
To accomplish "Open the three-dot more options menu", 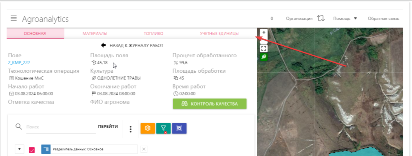I will [x=131, y=129].
